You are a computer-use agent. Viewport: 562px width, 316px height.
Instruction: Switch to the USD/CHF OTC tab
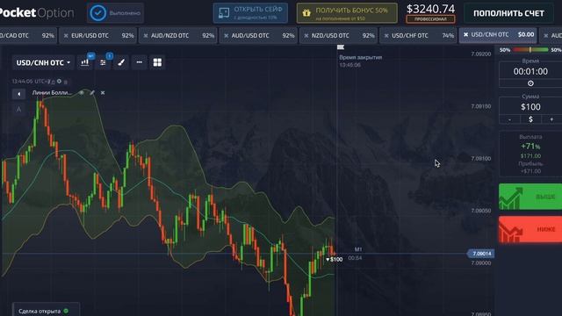click(x=418, y=35)
